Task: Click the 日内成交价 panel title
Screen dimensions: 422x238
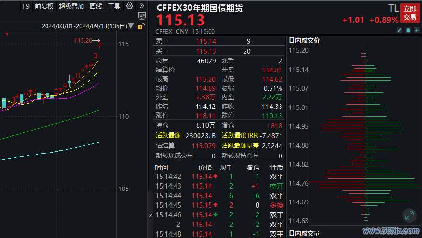Action: point(304,40)
